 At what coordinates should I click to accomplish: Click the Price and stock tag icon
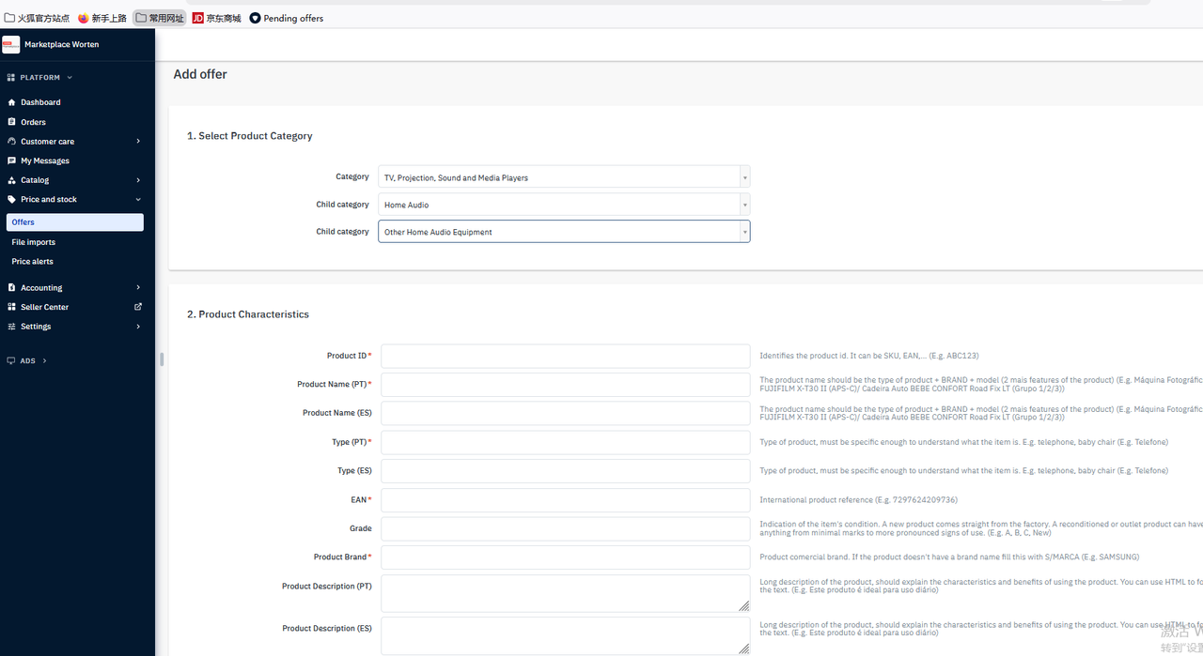pos(11,199)
